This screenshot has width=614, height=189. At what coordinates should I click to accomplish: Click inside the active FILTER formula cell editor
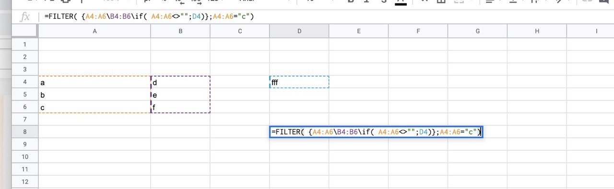[x=376, y=132]
